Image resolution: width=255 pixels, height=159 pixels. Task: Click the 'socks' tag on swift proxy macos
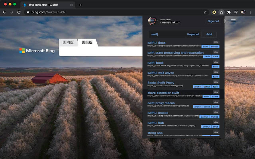[207, 107]
